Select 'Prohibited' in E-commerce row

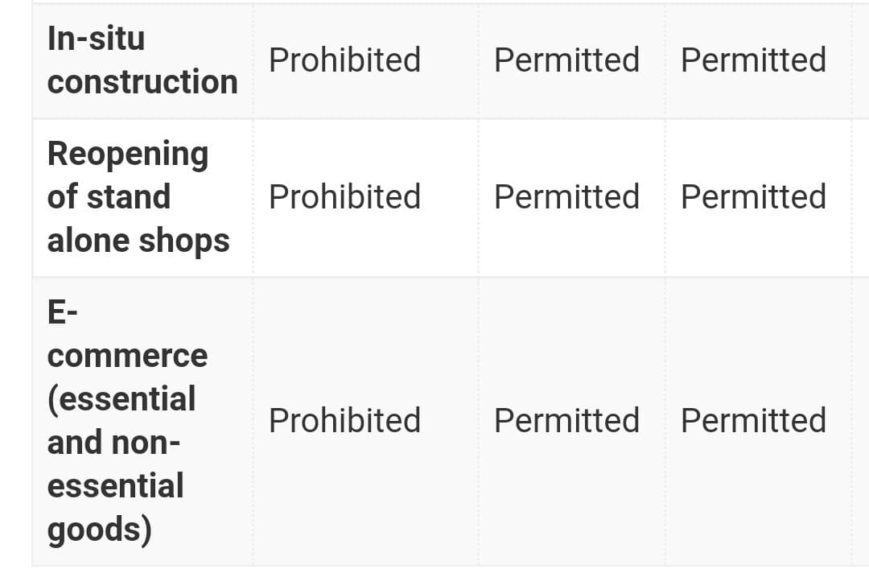pos(344,420)
